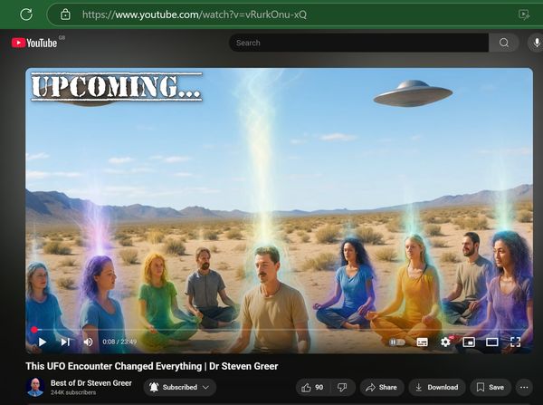This screenshot has height=405, width=543.
Task: Download the video
Action: pos(437,387)
